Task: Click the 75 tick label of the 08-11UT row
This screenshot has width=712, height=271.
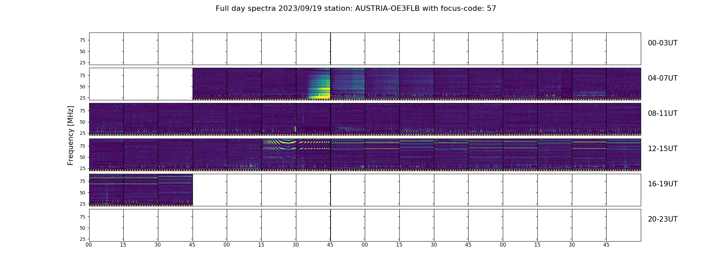Action: point(82,111)
